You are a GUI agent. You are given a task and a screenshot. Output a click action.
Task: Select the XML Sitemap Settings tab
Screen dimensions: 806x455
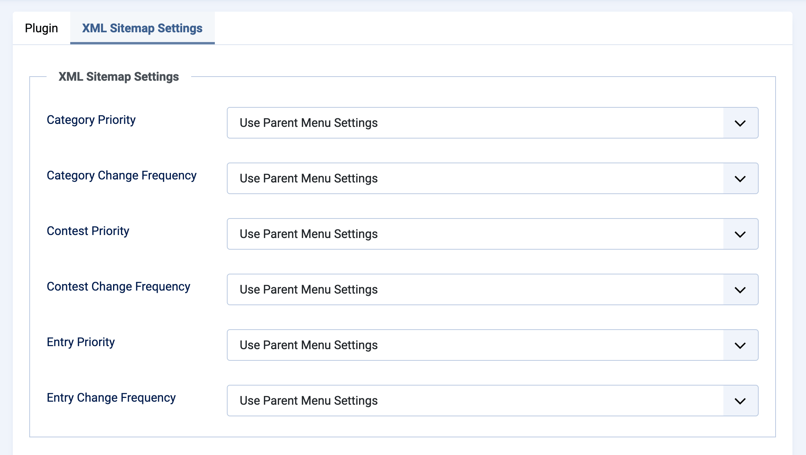142,28
